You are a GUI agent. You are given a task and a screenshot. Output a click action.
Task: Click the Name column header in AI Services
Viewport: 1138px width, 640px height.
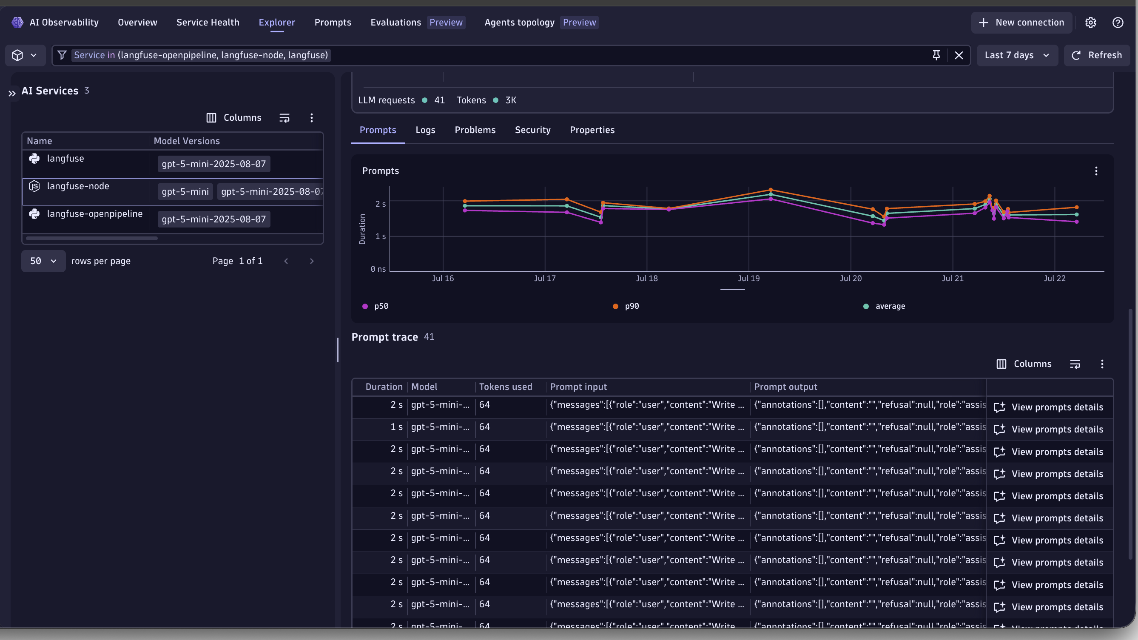(x=39, y=141)
